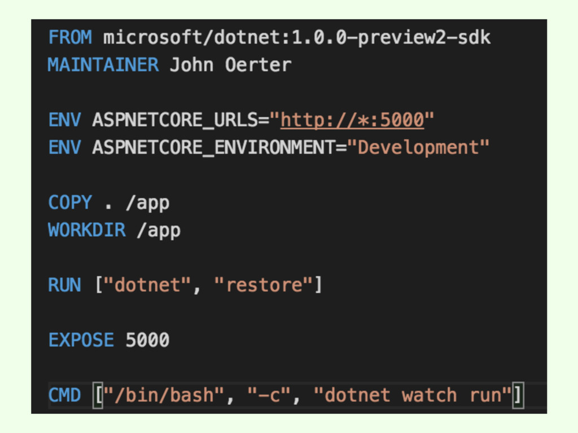Click the MAINTAINER keyword

103,65
